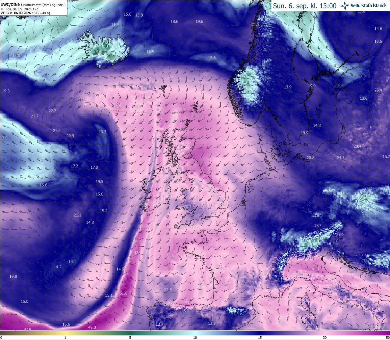The width and height of the screenshot is (390, 340).
Task: Pick the 15 mm dark blue on the legend
Action: coord(260,333)
